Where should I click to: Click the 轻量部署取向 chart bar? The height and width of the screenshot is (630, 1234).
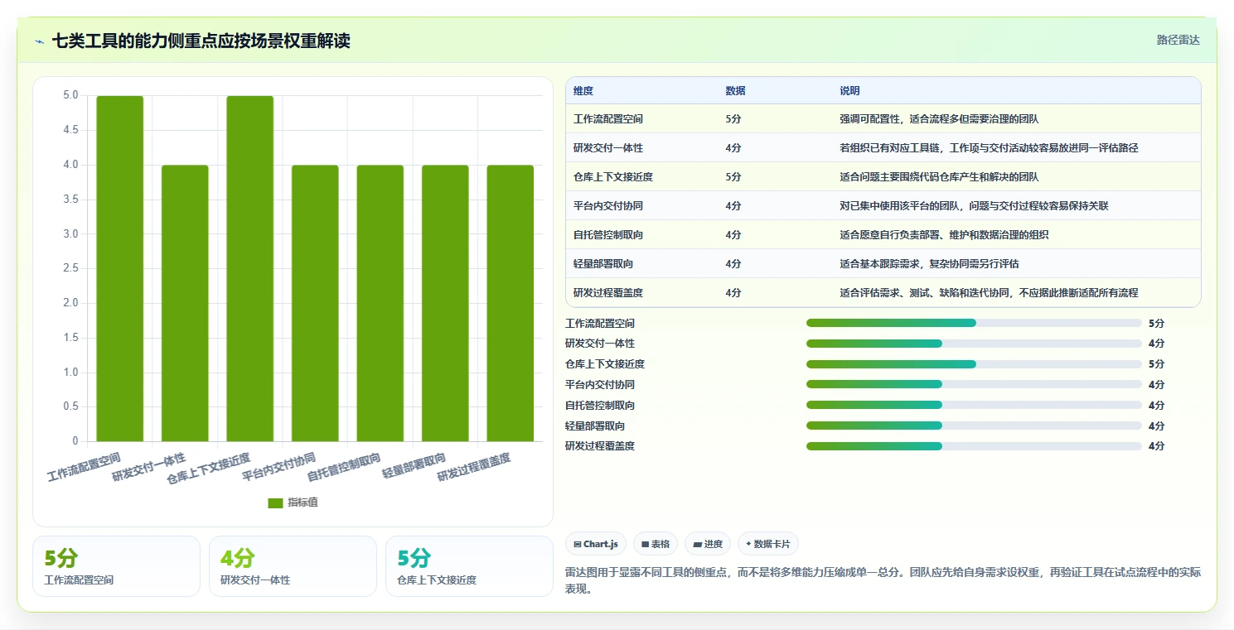coord(445,303)
